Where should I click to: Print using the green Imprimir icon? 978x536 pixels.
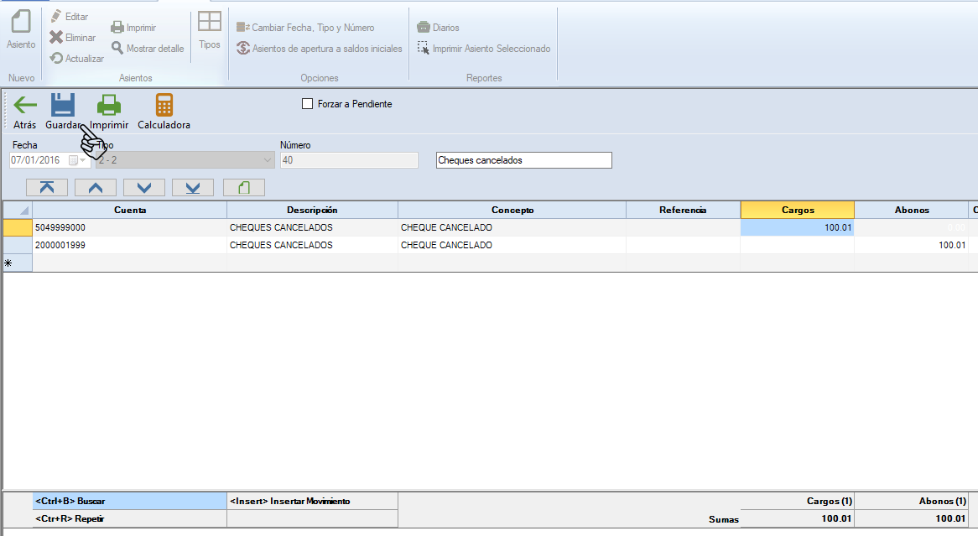109,106
